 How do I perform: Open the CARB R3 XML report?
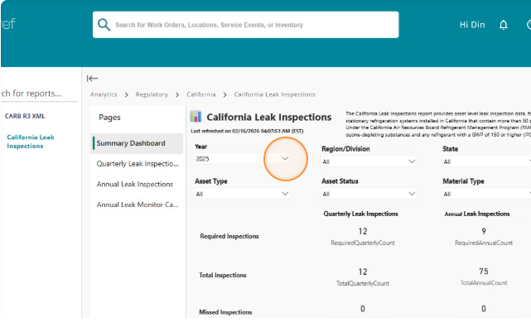point(25,116)
